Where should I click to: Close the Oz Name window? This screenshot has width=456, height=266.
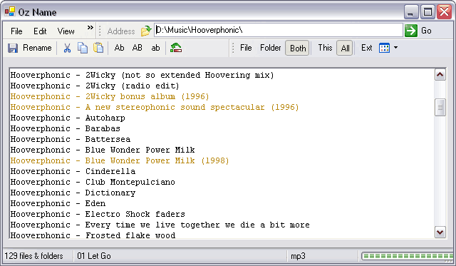coord(445,12)
